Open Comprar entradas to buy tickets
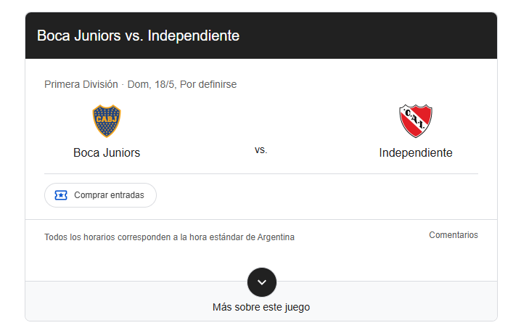Screen dimensions: 529x328 (x=100, y=195)
